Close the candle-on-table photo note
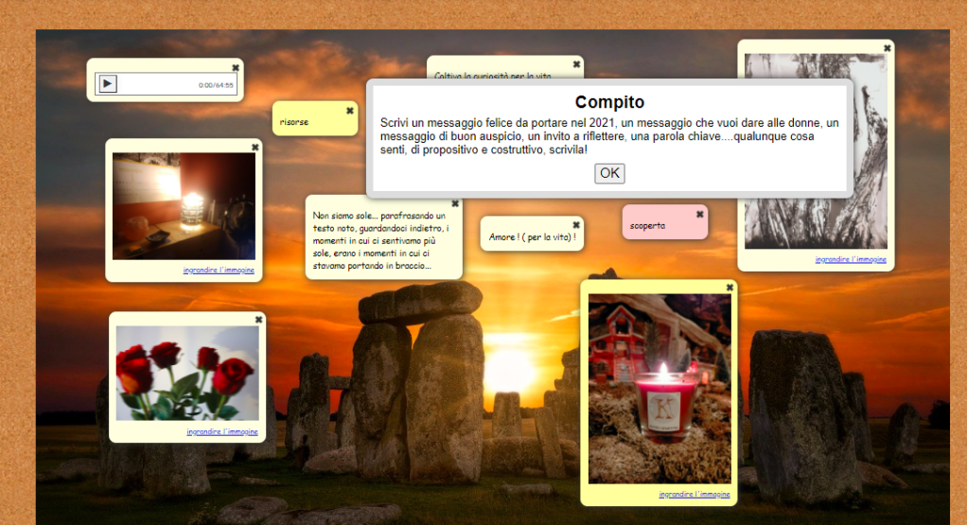Viewport: 967px width, 525px height. click(x=255, y=147)
